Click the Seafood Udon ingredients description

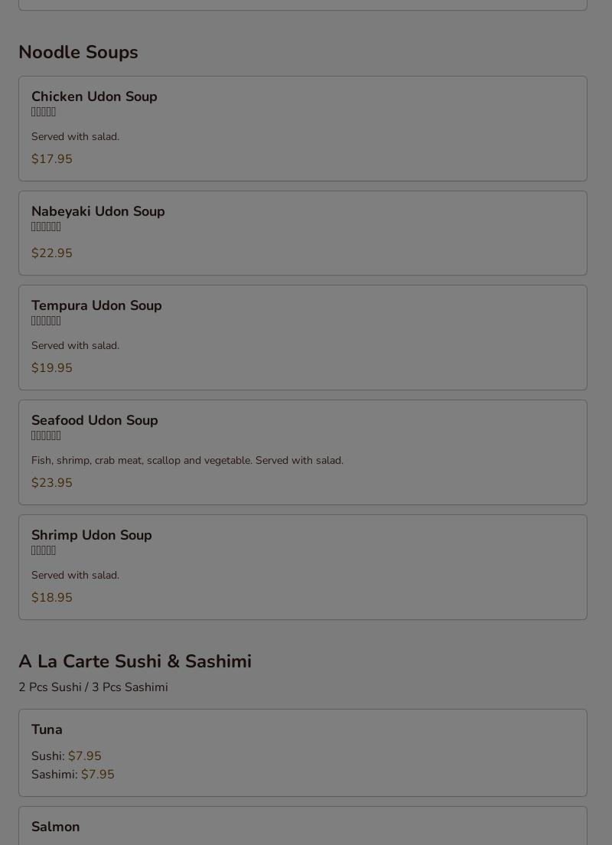coord(187,461)
